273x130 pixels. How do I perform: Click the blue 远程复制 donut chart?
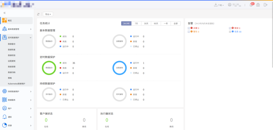point(120,68)
